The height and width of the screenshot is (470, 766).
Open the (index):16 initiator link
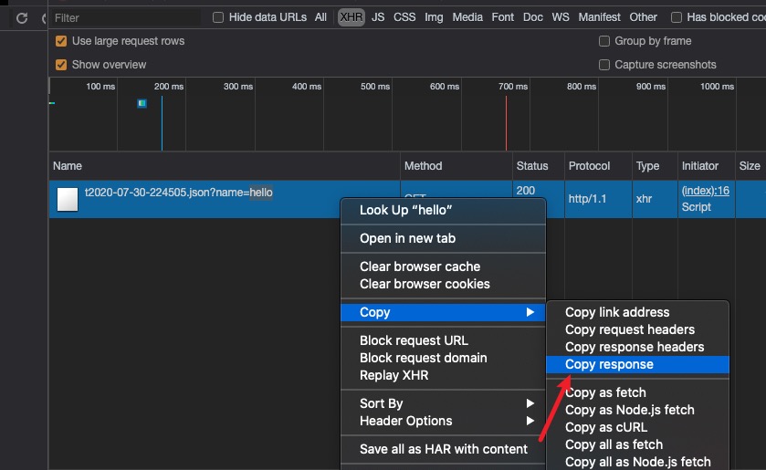pos(706,191)
